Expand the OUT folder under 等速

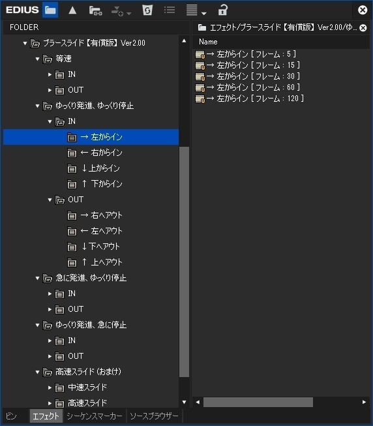click(x=50, y=90)
